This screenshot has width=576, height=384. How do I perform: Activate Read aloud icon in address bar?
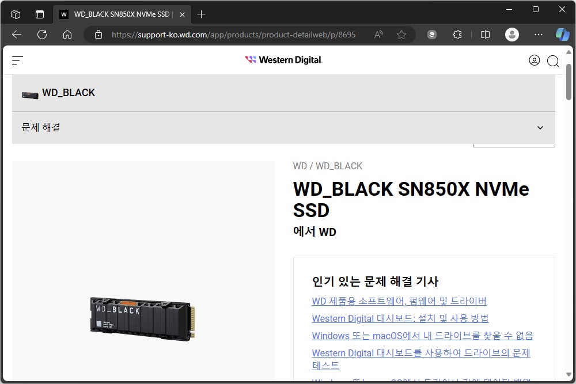tap(378, 35)
